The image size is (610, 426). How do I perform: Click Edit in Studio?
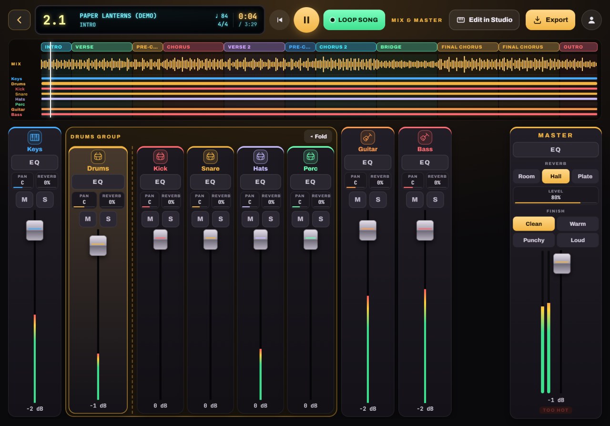(x=484, y=20)
